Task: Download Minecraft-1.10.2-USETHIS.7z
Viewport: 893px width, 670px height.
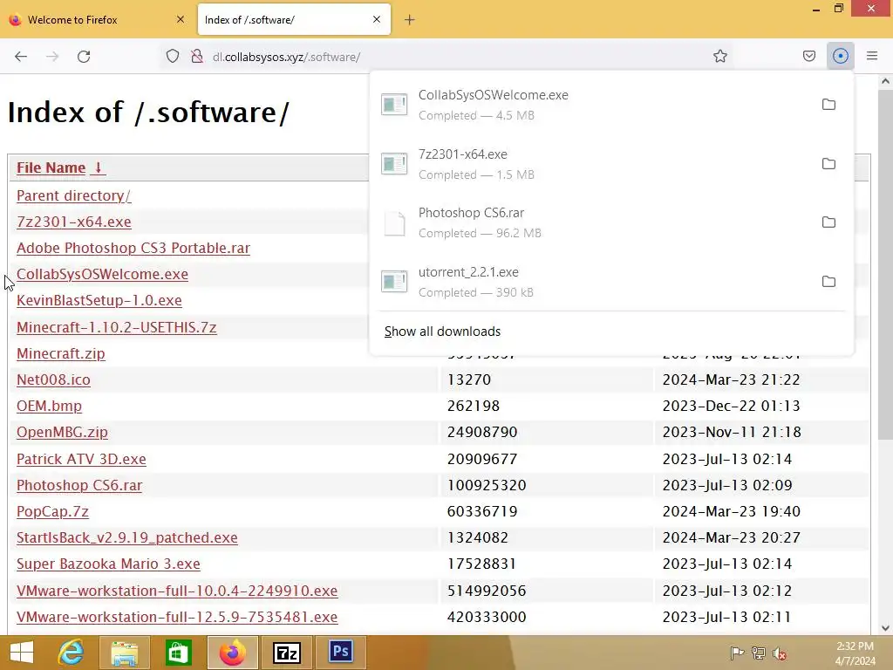Action: pos(117,328)
